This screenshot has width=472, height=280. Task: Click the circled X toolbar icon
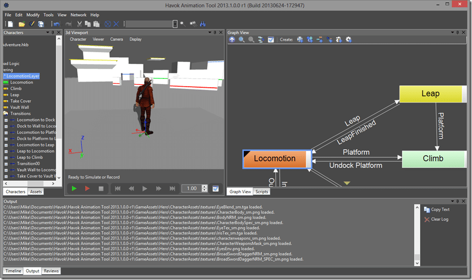coord(108,24)
